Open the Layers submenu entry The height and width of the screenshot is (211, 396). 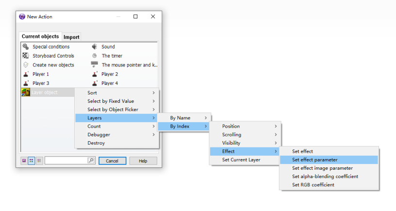point(116,118)
